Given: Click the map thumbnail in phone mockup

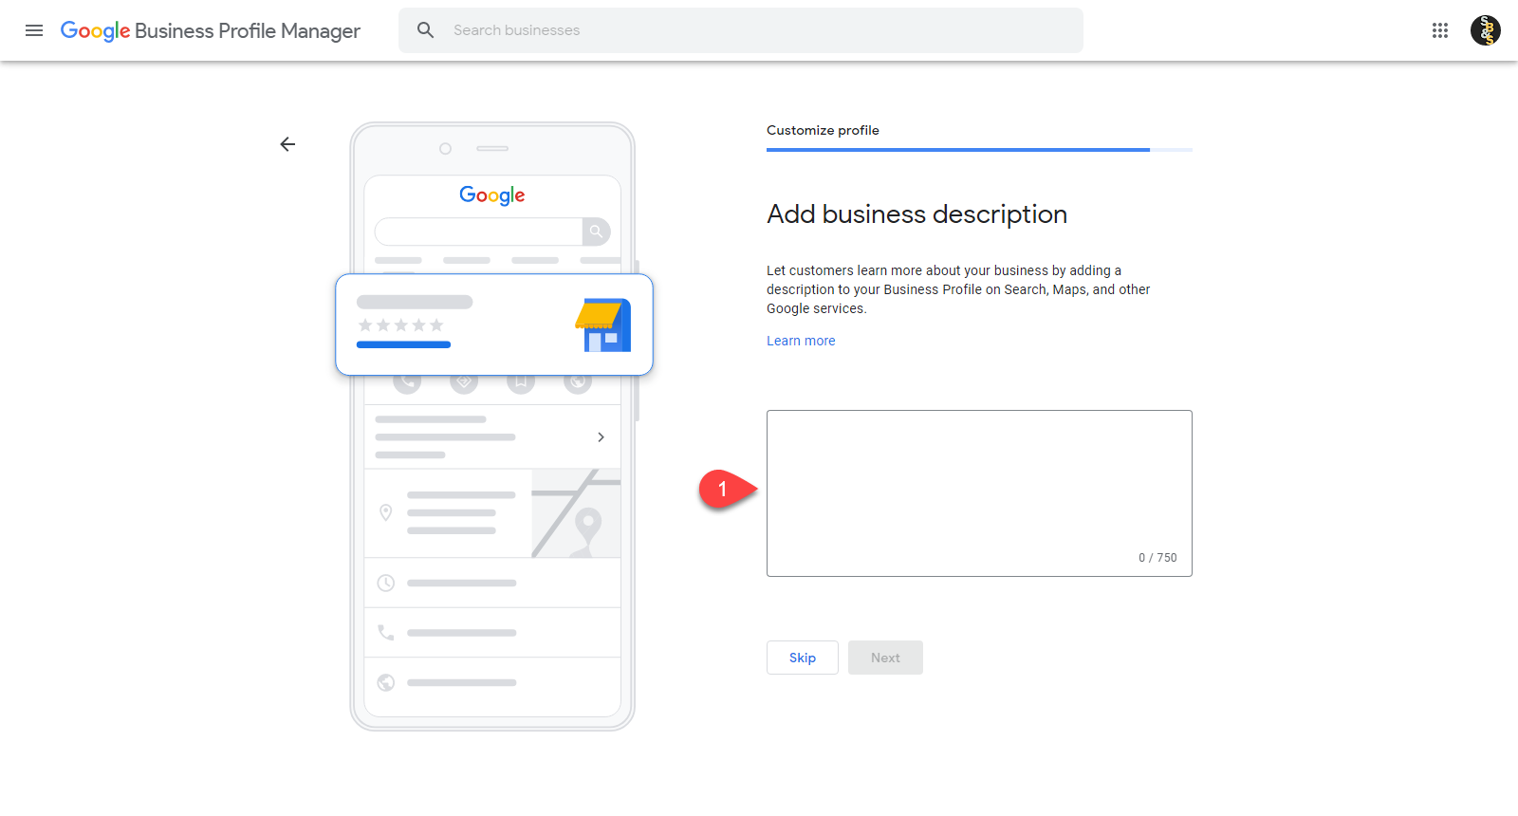Looking at the screenshot, I should (x=576, y=513).
